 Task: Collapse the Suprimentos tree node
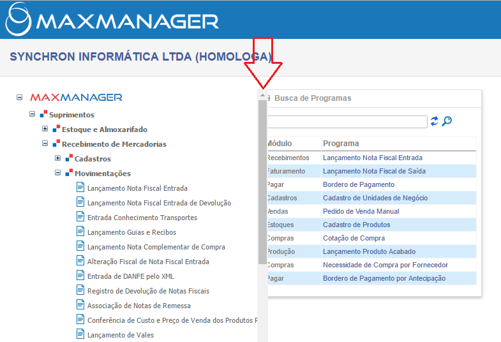pyautogui.click(x=33, y=114)
